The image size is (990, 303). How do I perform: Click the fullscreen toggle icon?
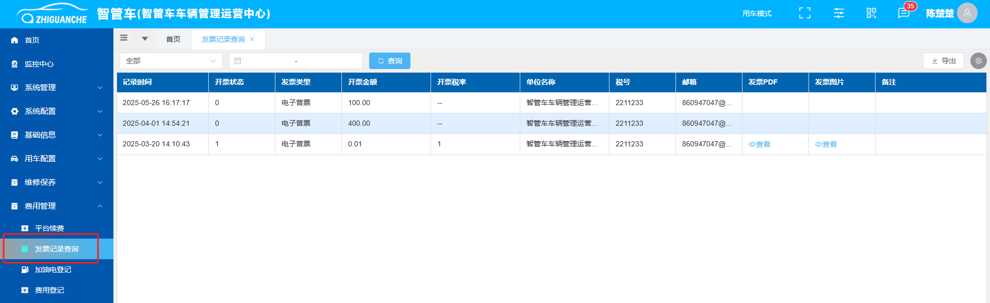pos(804,13)
